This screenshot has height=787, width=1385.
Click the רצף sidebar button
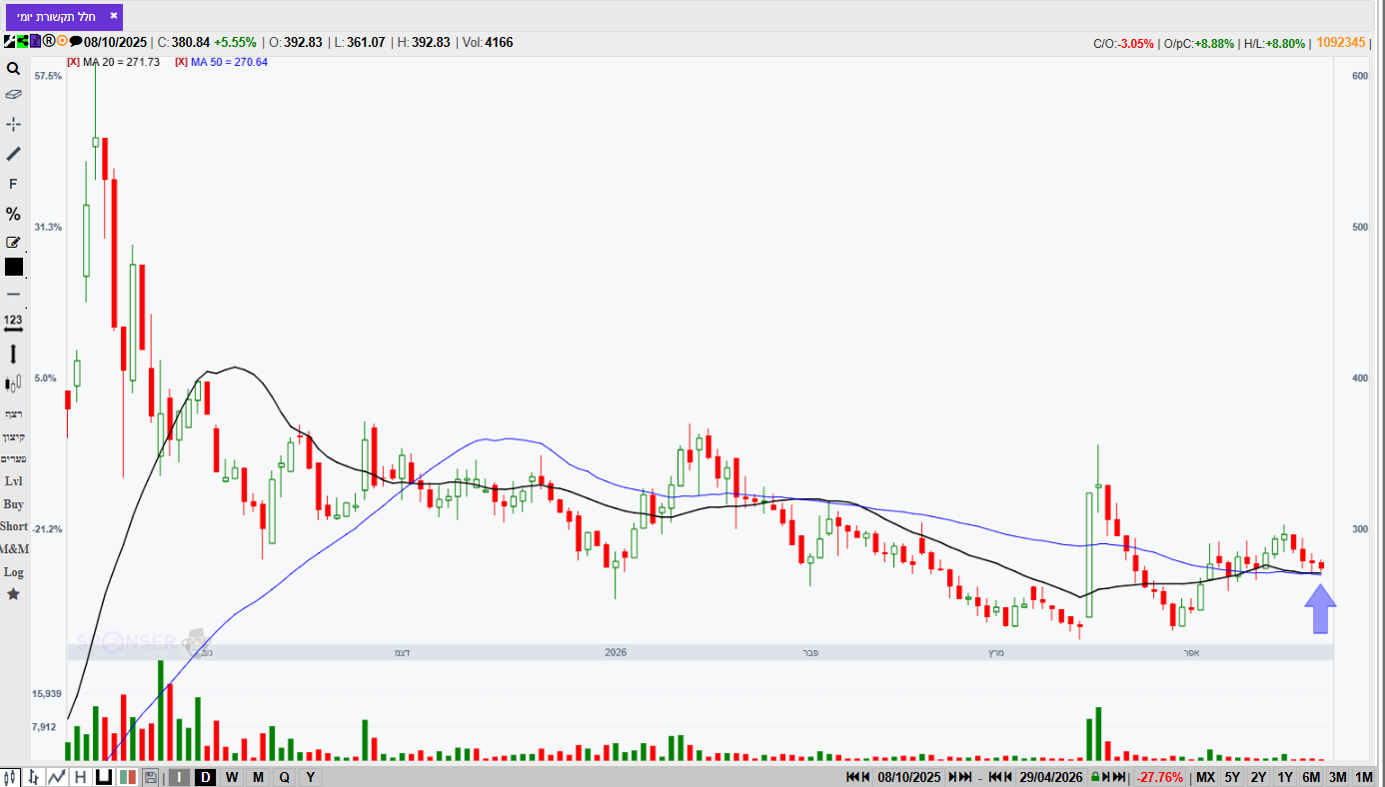(x=13, y=413)
